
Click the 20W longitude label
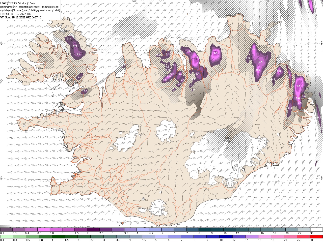coord(134,1)
